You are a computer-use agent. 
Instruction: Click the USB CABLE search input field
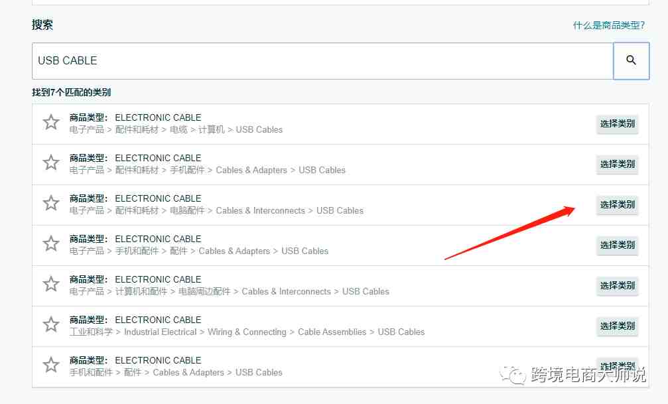tap(322, 60)
